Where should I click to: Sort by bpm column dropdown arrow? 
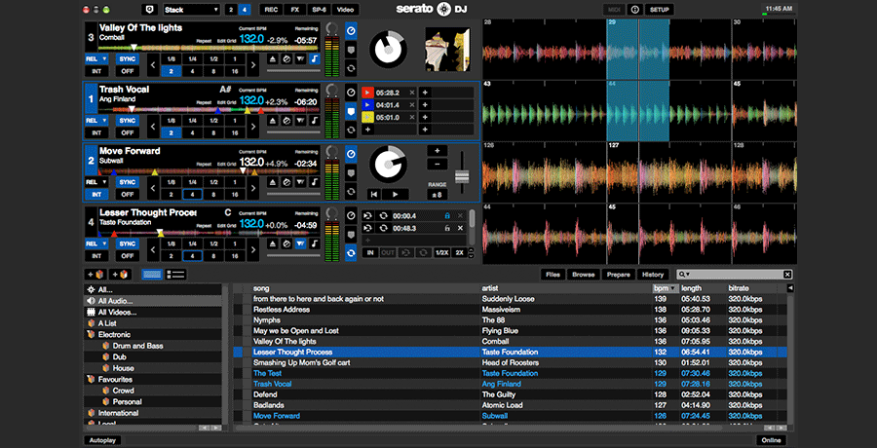671,288
